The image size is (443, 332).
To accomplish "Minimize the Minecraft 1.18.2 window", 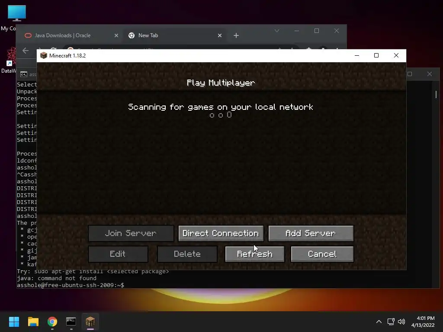I will (357, 55).
